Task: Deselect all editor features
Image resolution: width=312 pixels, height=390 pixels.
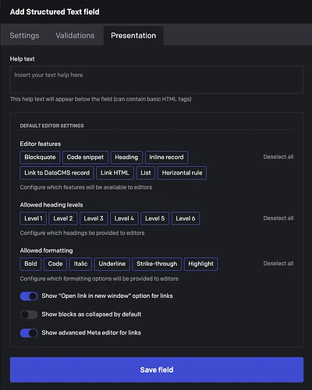Action: (278, 157)
